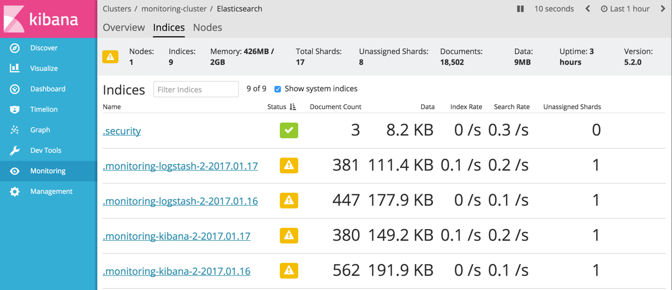Open Discover from the compass icon
The height and width of the screenshot is (290, 672).
[x=15, y=48]
